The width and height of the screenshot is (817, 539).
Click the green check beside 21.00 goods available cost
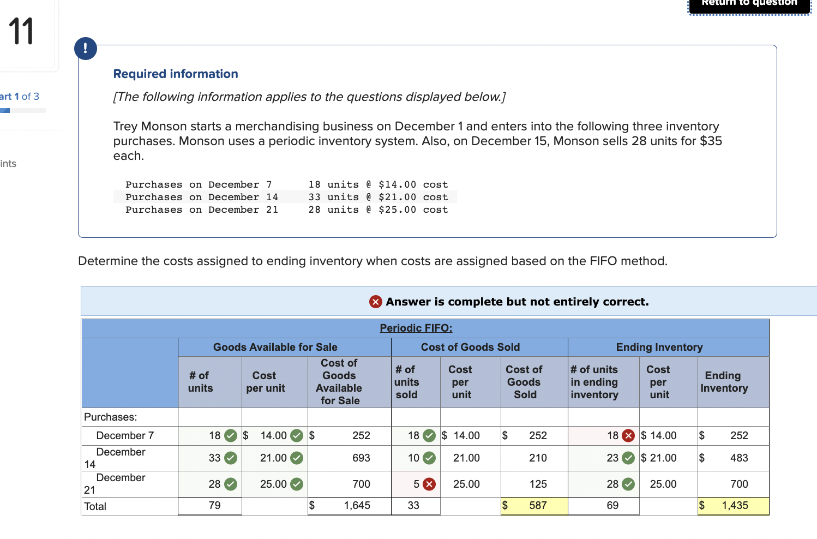click(297, 458)
